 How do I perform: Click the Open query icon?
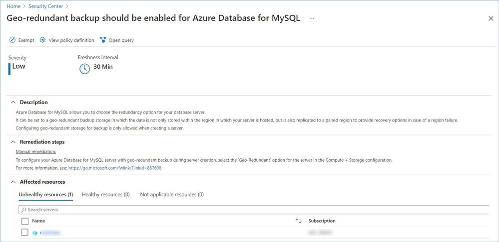[103, 40]
